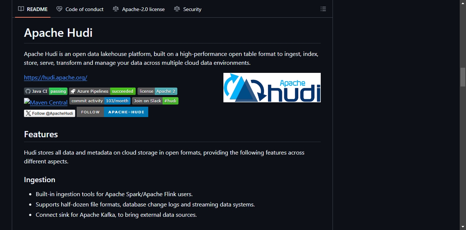Click the Follow @ApacheHudi X button

(x=49, y=113)
